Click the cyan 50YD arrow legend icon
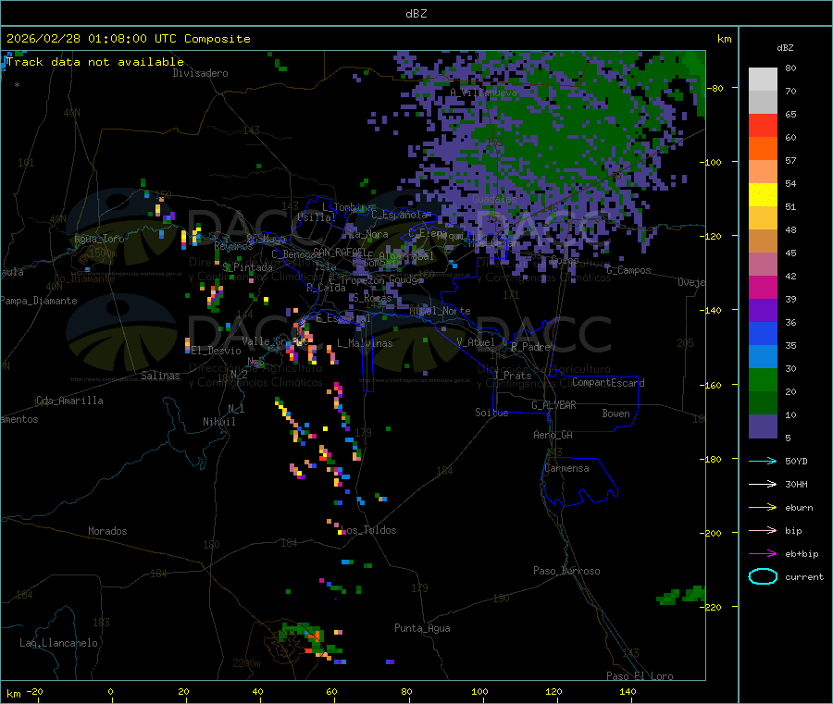This screenshot has width=833, height=704. (x=763, y=461)
